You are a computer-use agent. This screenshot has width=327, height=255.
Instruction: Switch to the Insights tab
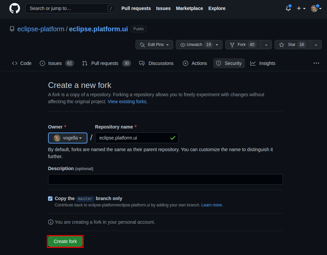click(x=263, y=63)
